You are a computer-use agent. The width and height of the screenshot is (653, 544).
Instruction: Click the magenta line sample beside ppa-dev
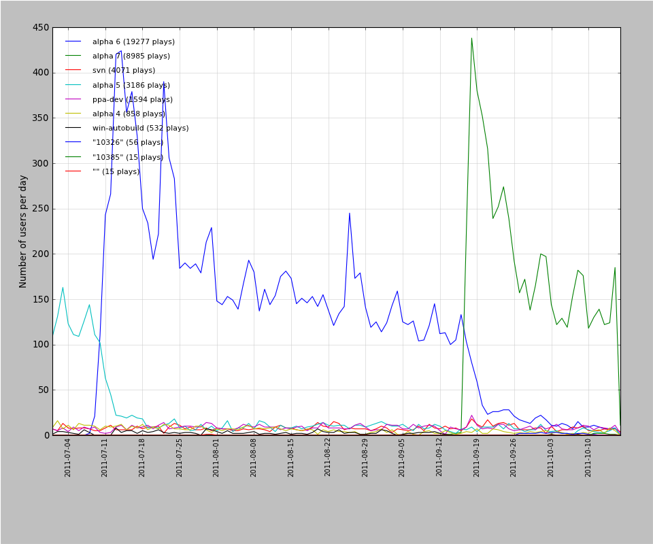[73, 99]
